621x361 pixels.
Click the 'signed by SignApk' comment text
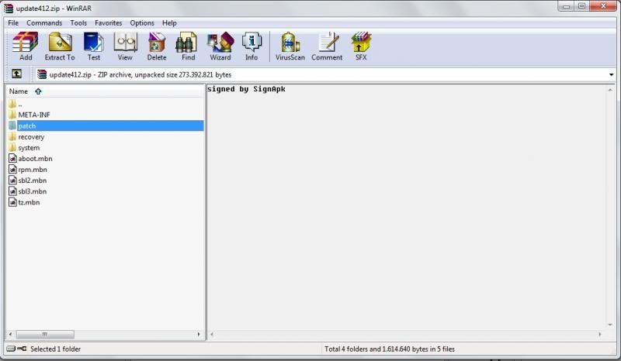246,89
